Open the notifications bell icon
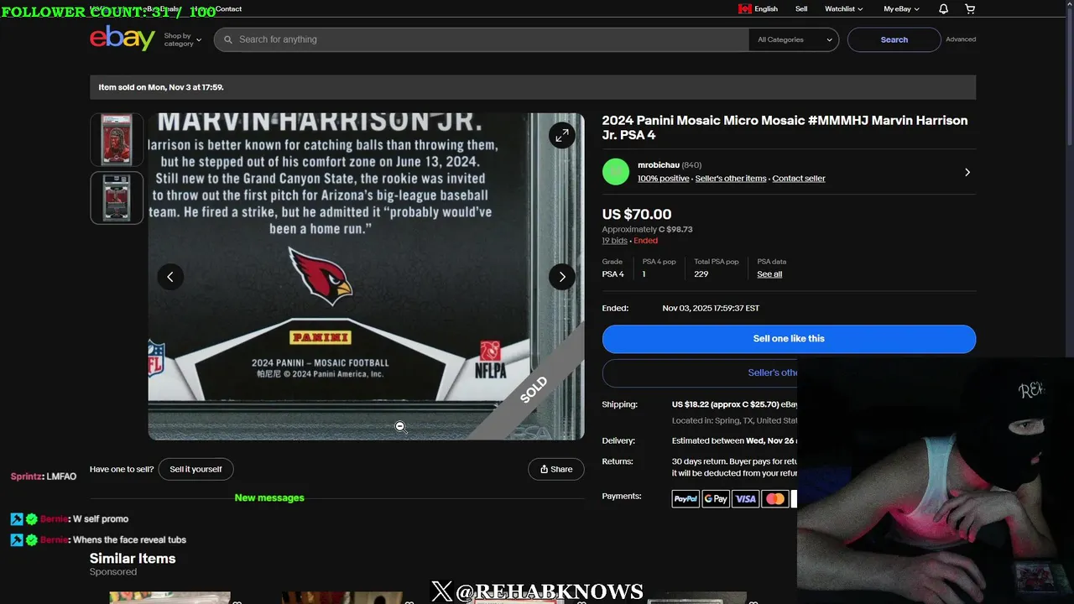1074x604 pixels. click(943, 8)
